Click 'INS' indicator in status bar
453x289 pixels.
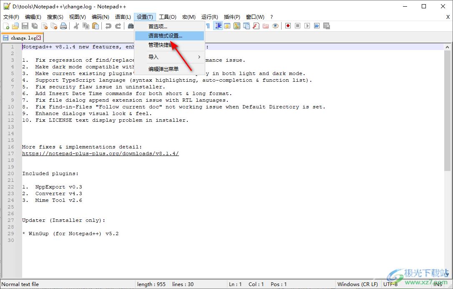pos(438,284)
